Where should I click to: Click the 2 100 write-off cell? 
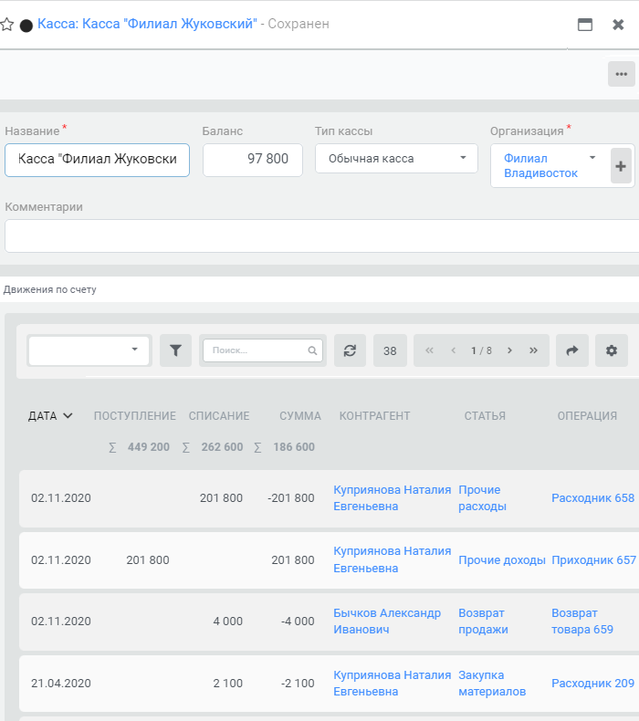click(x=227, y=684)
